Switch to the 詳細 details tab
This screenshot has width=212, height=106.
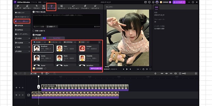(156, 7)
